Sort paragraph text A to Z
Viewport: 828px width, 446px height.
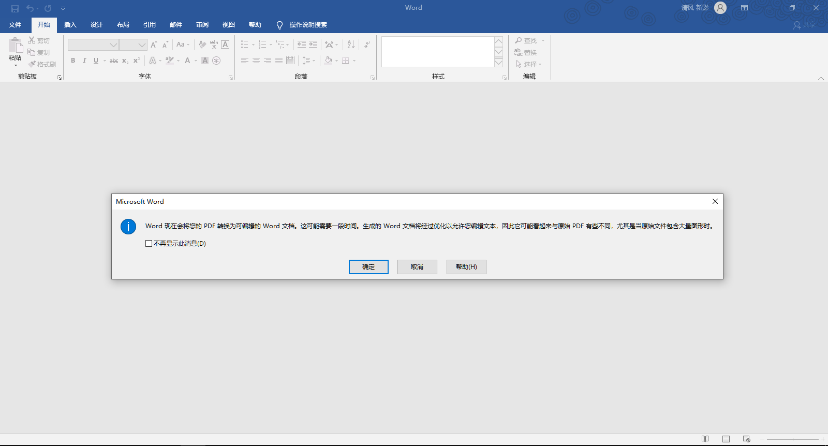(351, 44)
